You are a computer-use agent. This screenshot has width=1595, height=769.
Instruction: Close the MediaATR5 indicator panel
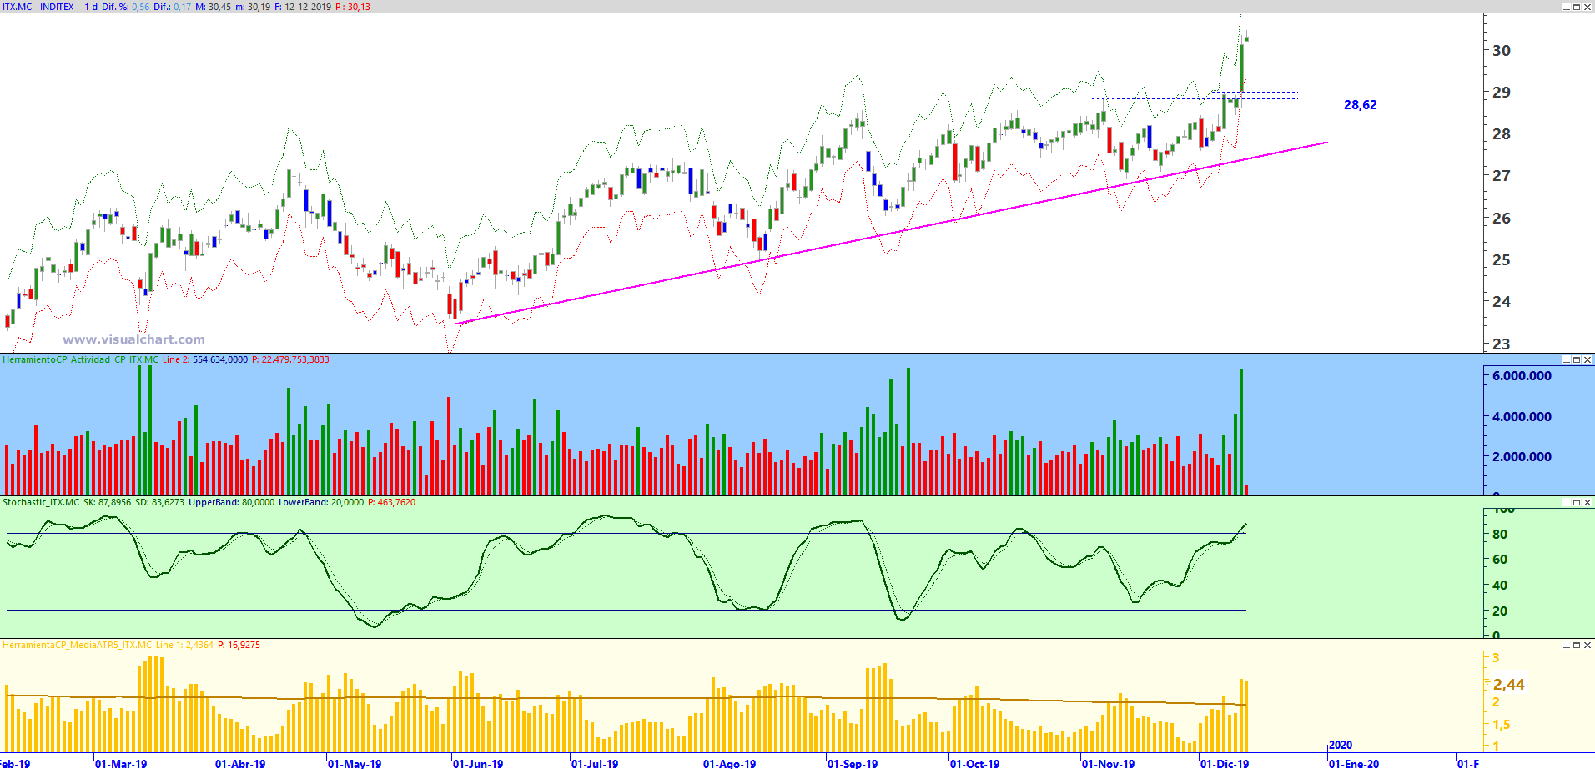[1587, 645]
